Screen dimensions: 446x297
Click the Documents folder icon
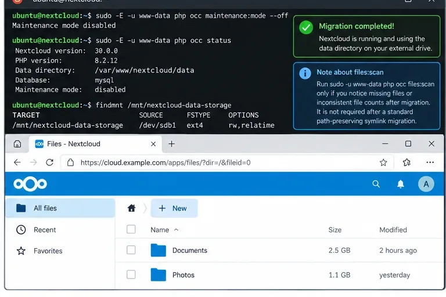click(x=158, y=250)
